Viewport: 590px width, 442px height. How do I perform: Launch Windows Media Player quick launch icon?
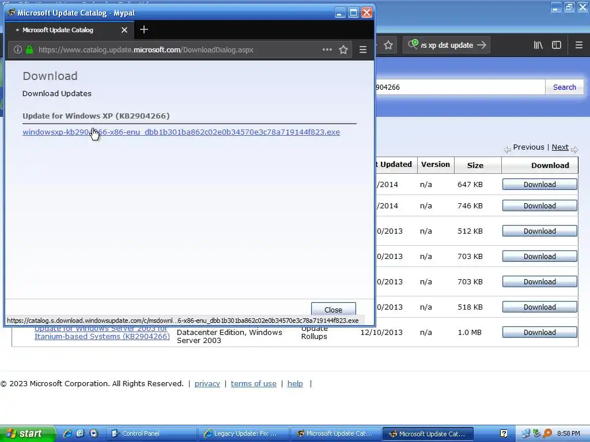(94, 433)
